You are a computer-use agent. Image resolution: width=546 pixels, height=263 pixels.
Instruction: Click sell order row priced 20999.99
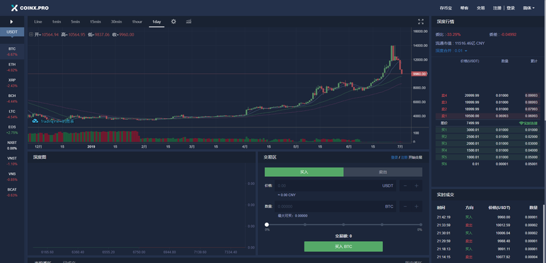[487, 95]
